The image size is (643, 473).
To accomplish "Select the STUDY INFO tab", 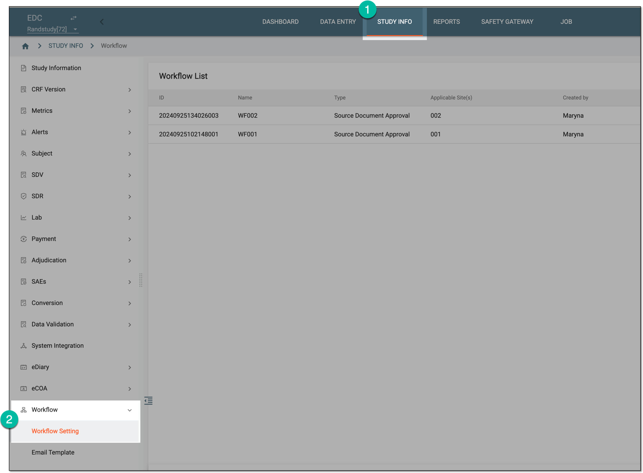I will (394, 22).
